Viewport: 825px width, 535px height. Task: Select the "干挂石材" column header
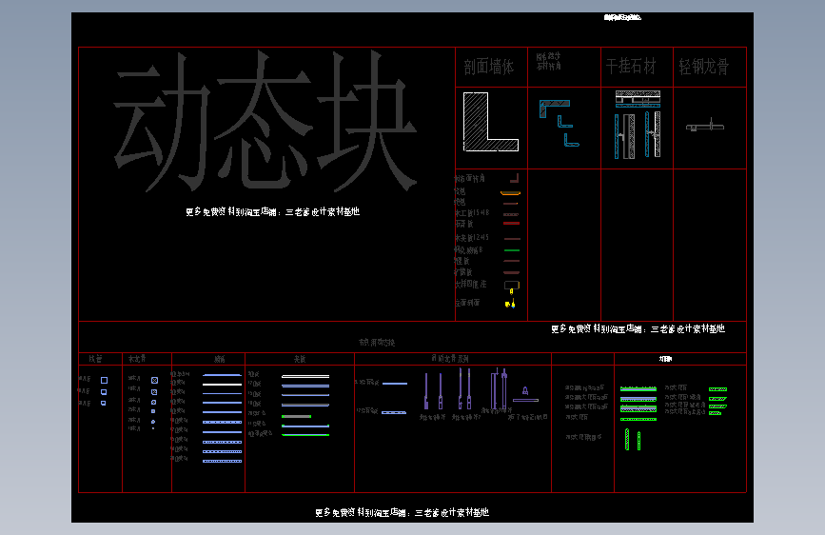631,67
